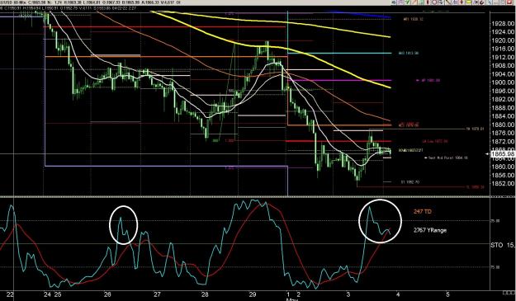Click date 29 on the time axis
Screen dimensions: 516x301
[x=253, y=294]
